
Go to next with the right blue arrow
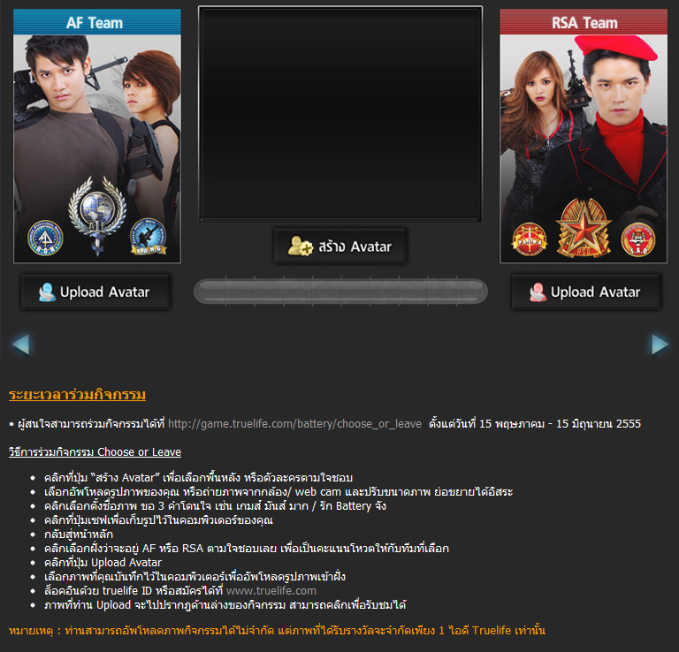coord(660,345)
